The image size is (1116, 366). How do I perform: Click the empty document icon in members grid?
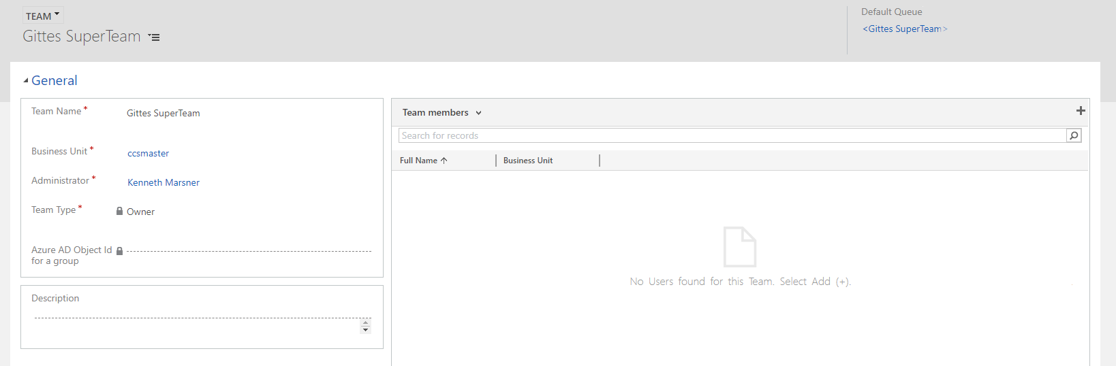[740, 247]
